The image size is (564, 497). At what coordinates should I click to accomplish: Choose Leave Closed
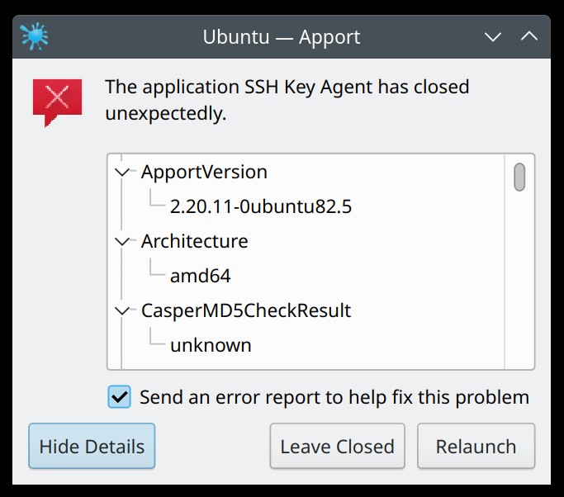[x=338, y=446]
